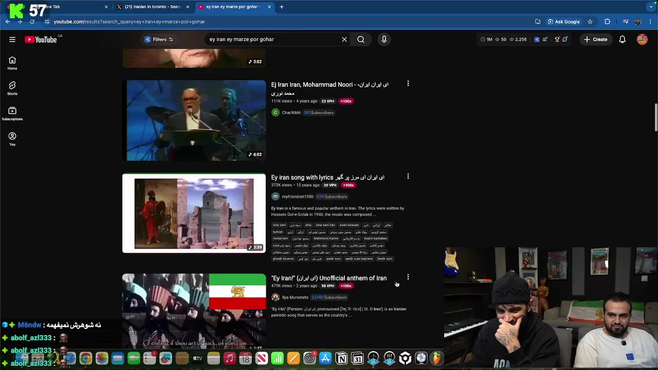Go to YouTube home via the logo
This screenshot has height=370, width=658.
[41, 40]
